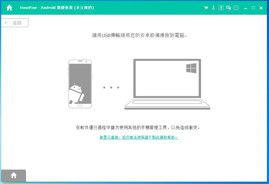Maximize the FonePaw window

[253, 8]
